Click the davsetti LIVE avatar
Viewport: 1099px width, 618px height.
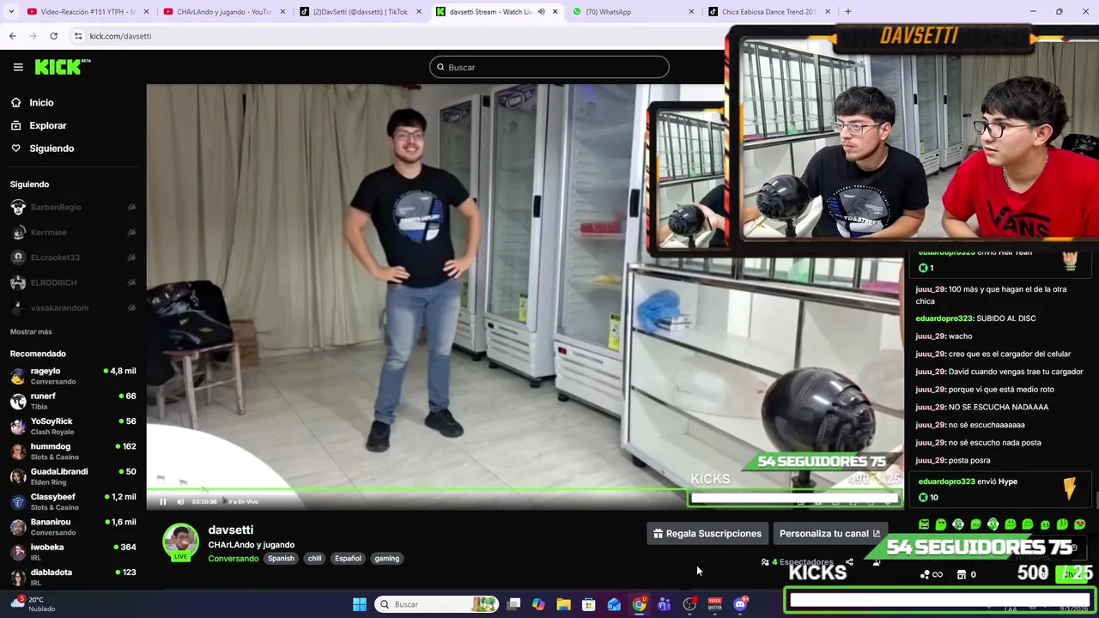point(180,542)
